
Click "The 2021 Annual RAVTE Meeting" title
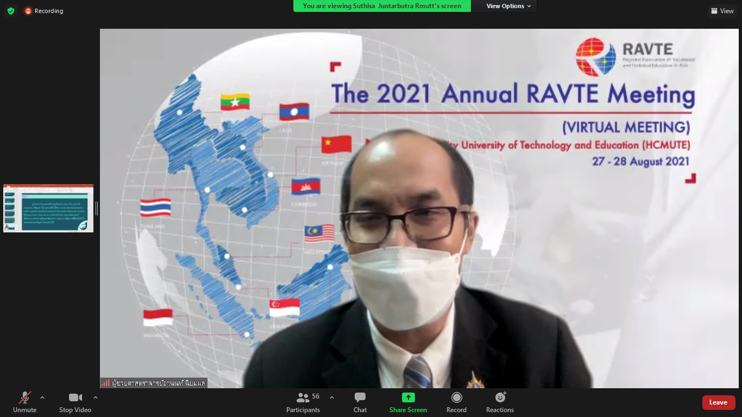(513, 94)
